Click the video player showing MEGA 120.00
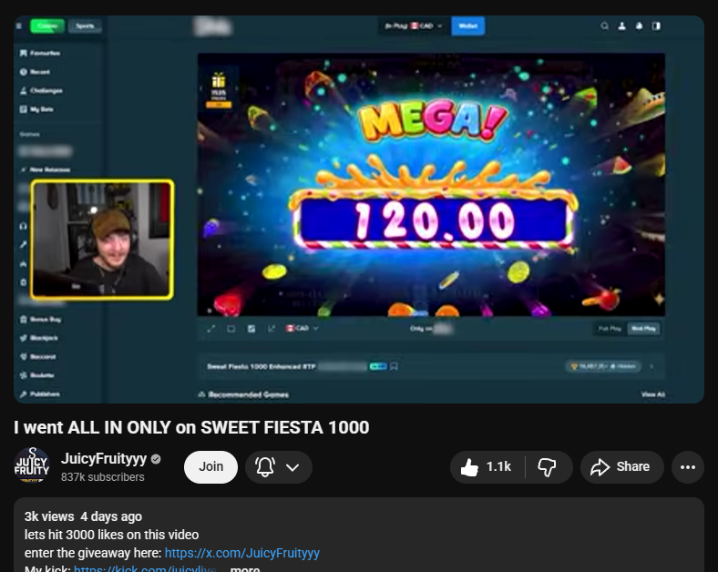Viewport: 718px width, 572px height. 359,209
